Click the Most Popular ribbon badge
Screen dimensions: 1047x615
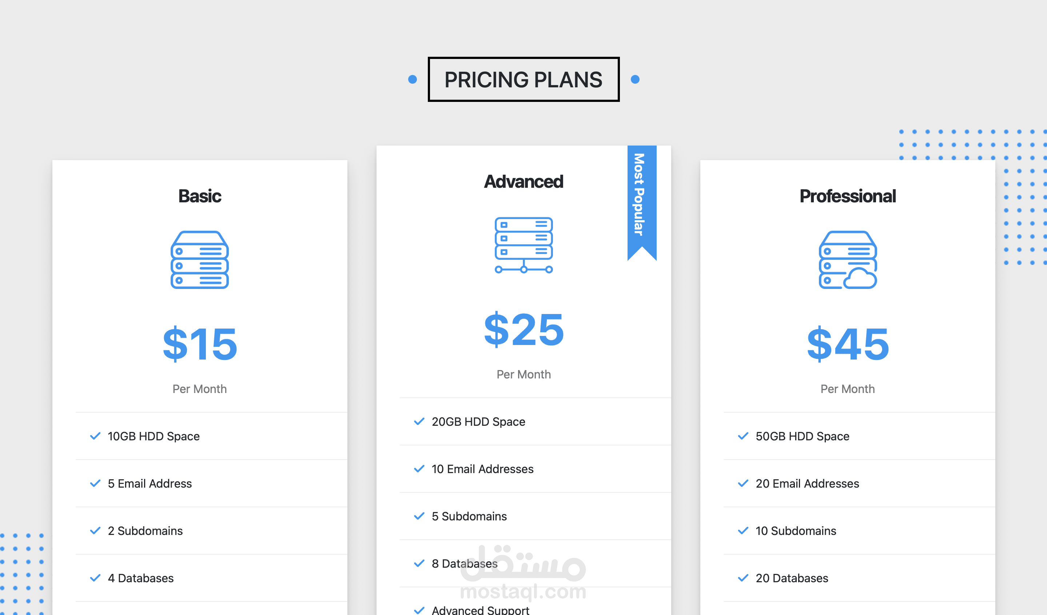click(642, 203)
